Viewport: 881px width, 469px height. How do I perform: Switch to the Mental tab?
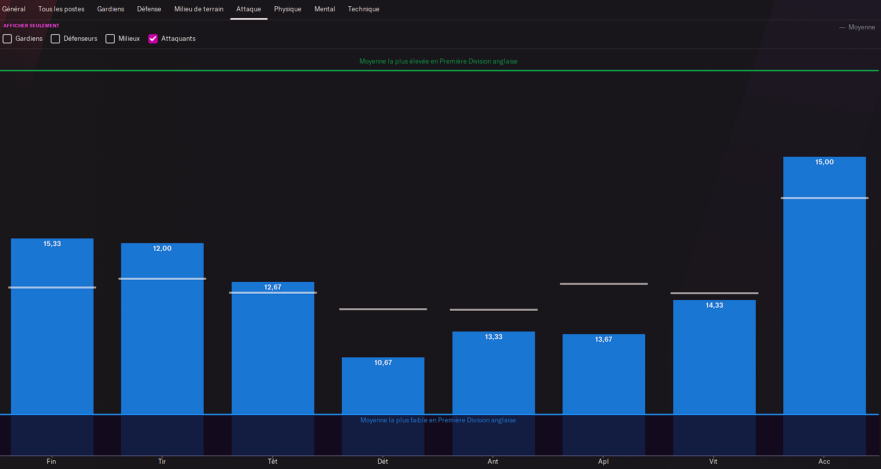pos(325,9)
